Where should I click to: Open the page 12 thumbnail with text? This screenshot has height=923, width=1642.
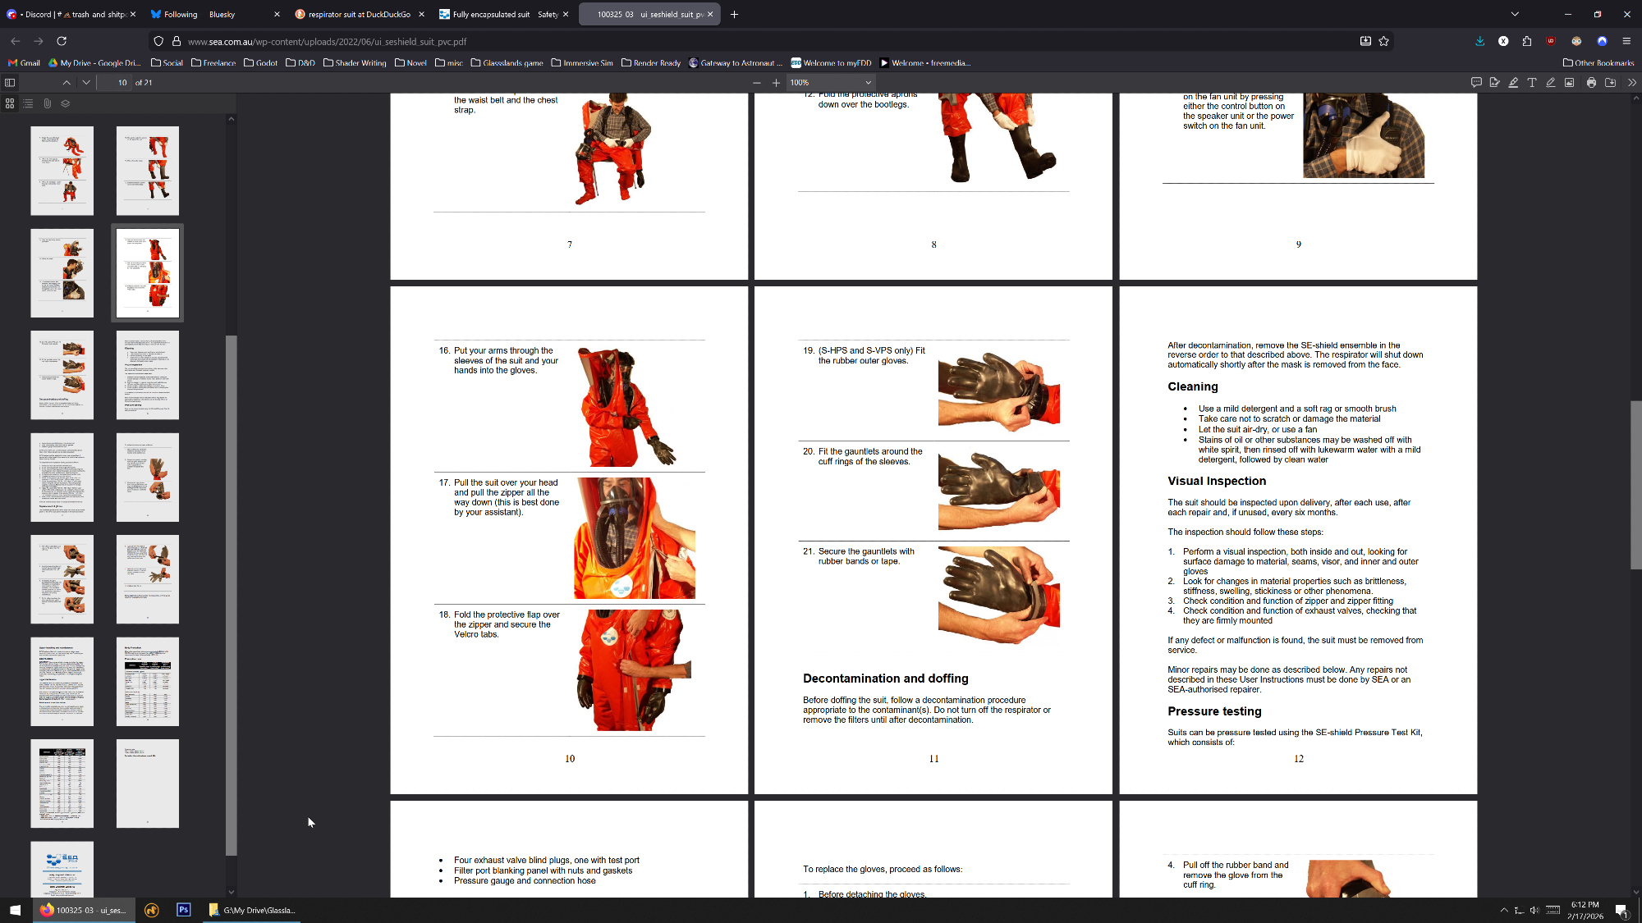coord(147,375)
